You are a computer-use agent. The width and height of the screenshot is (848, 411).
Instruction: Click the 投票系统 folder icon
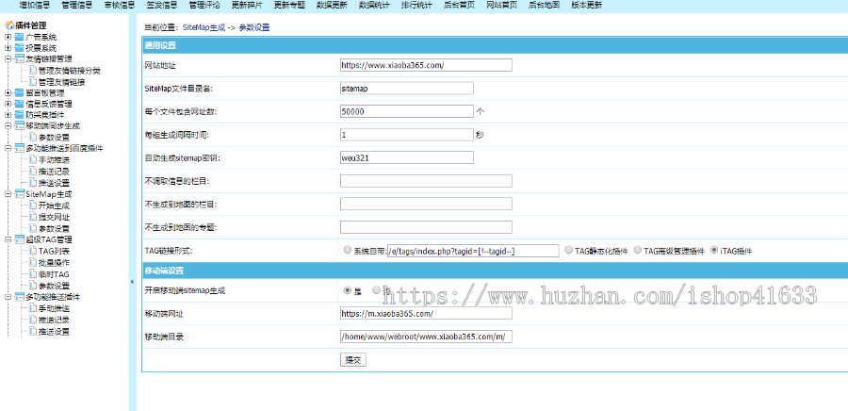point(20,48)
